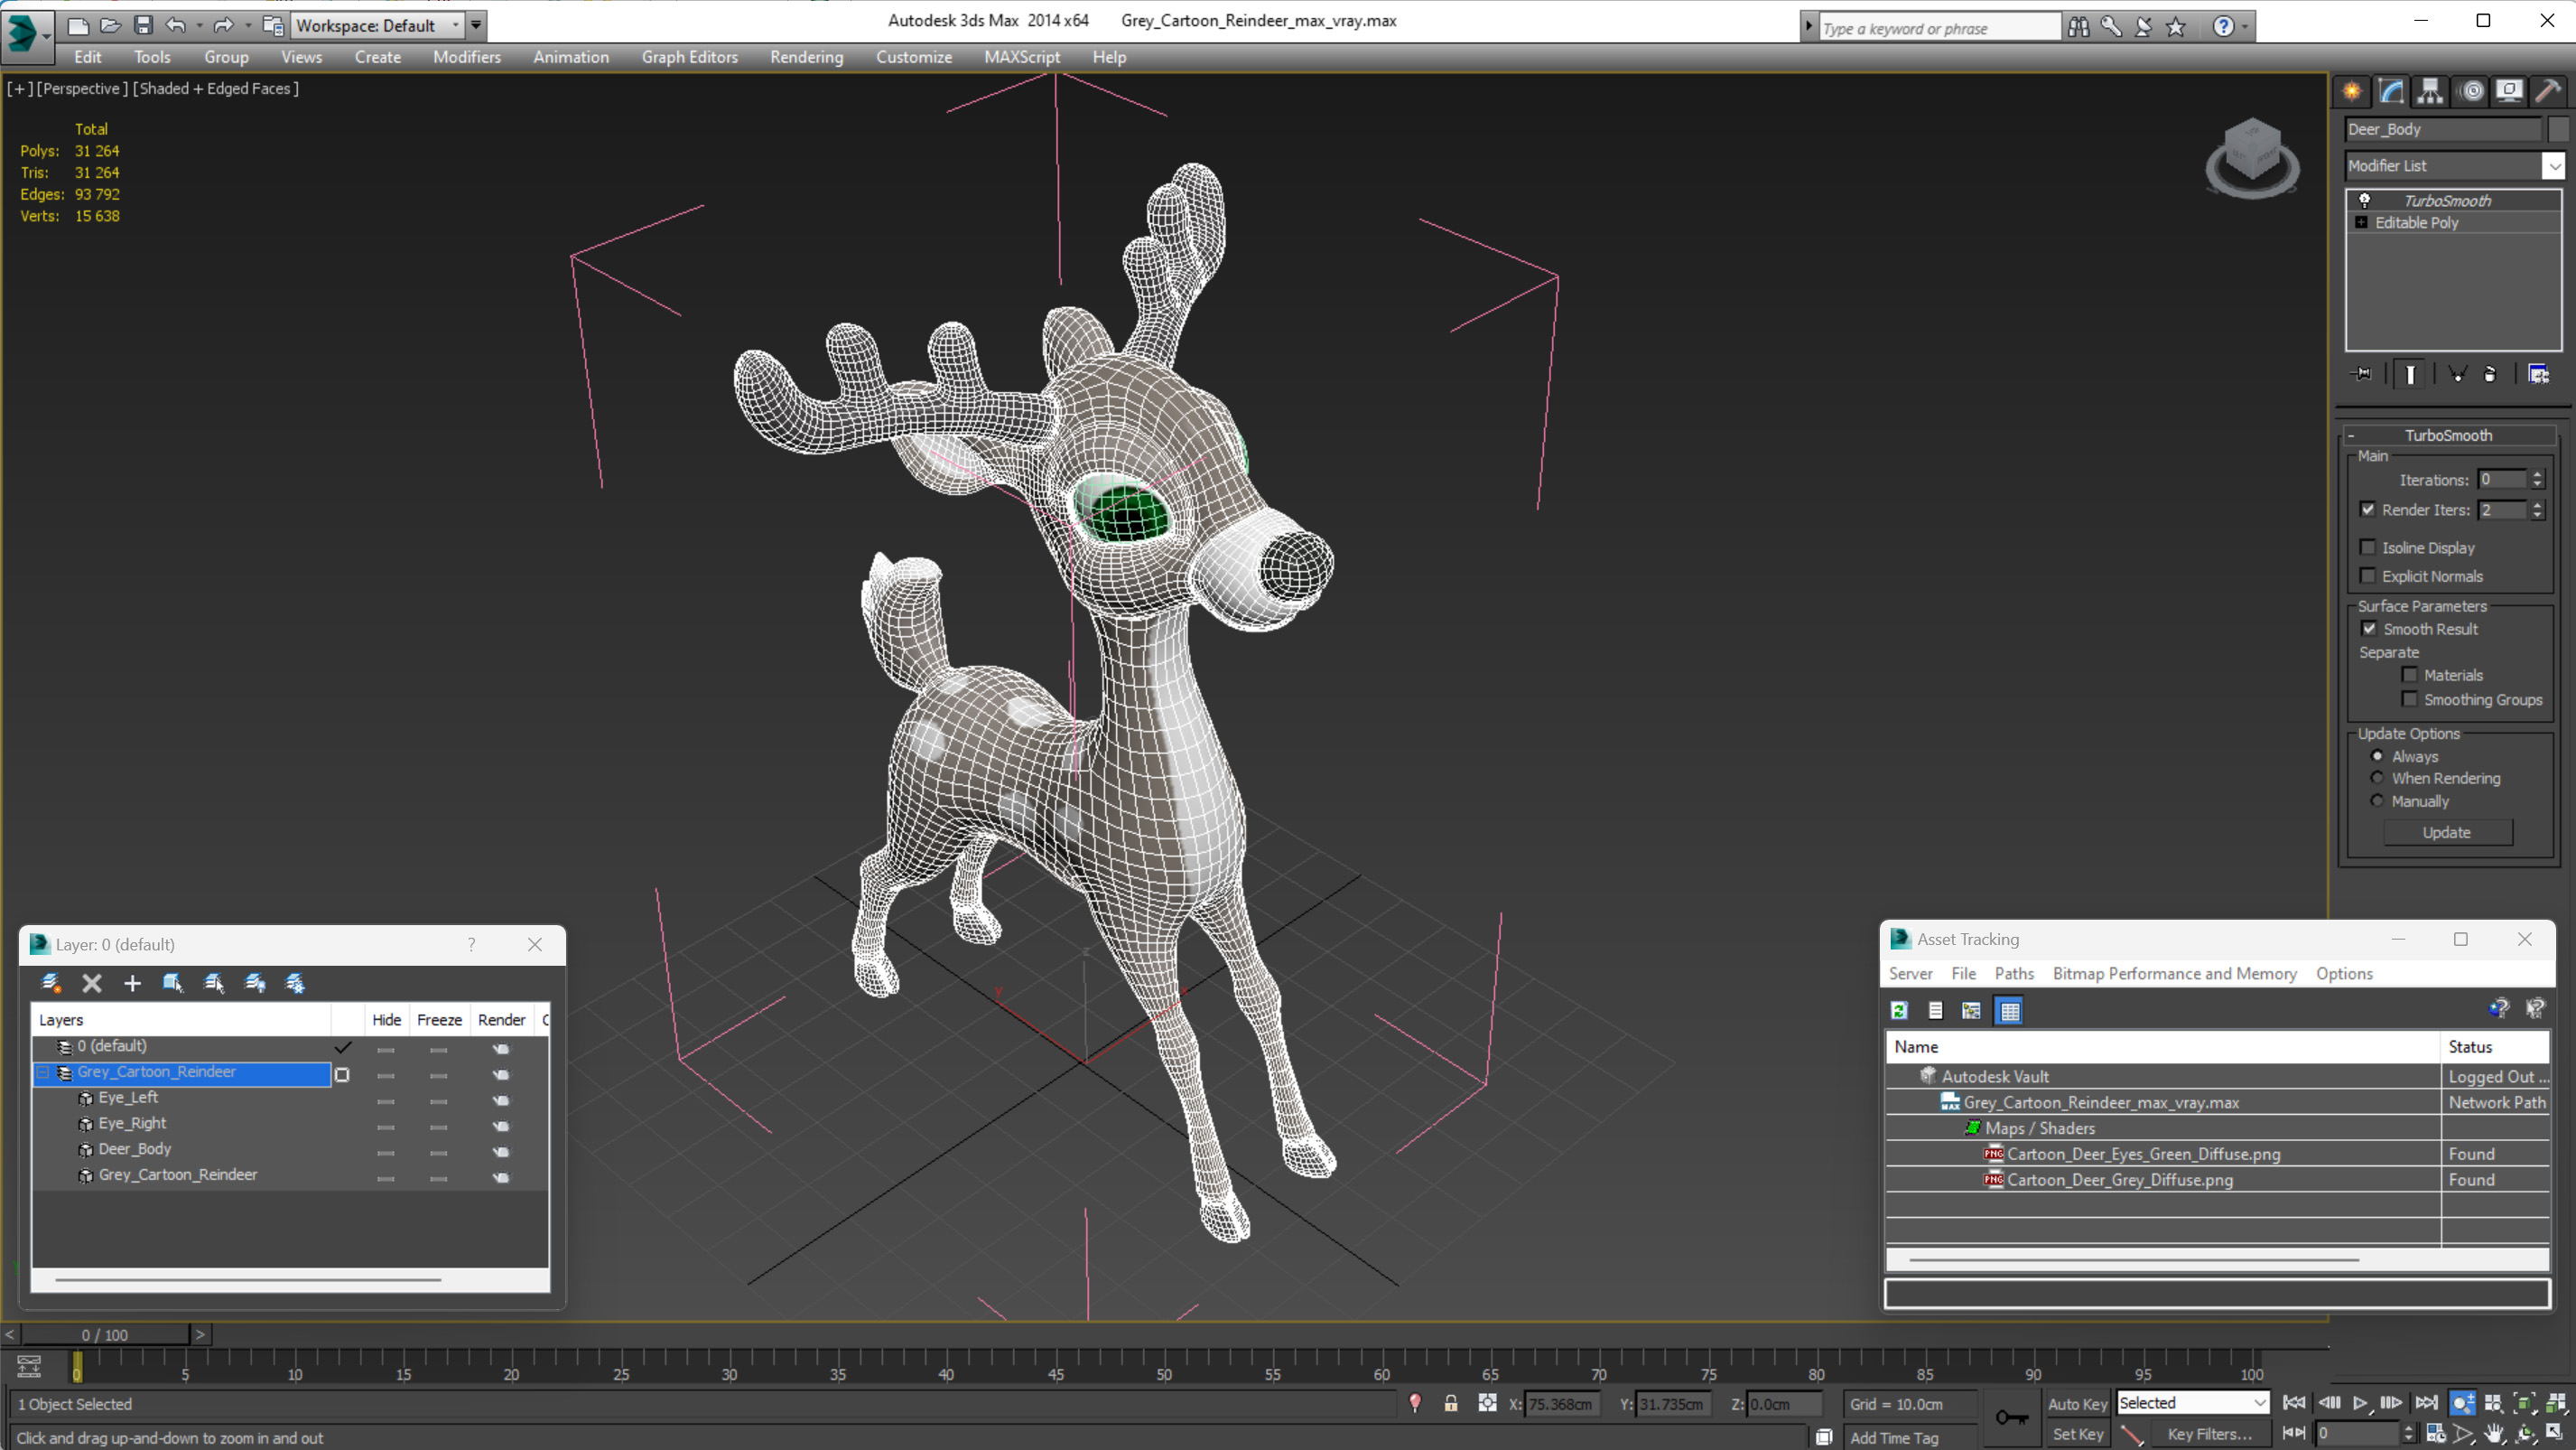Open the Utilities hammer panel tab

click(2548, 91)
